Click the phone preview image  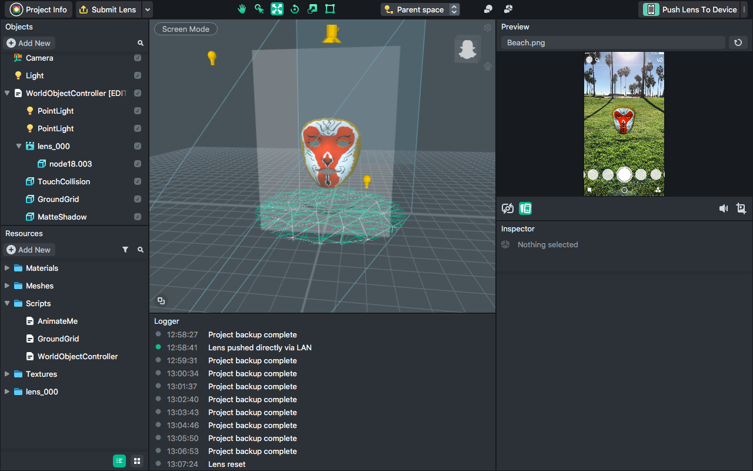624,124
